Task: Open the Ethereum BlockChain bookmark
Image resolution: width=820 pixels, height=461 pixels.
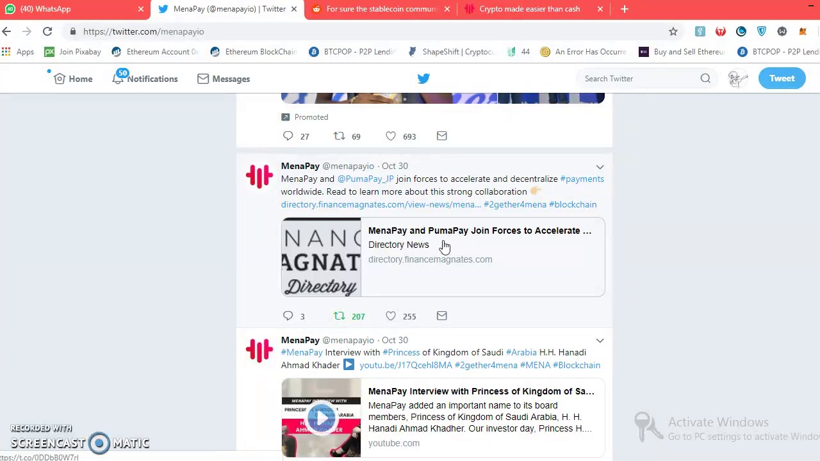Action: coord(254,52)
